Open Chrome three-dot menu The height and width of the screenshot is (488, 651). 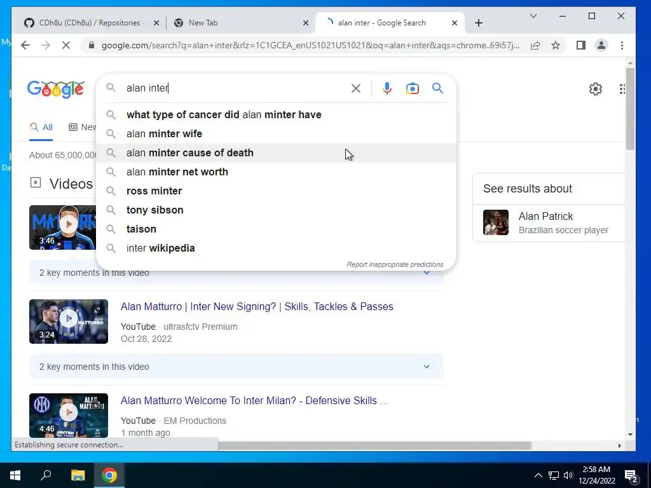coord(622,45)
